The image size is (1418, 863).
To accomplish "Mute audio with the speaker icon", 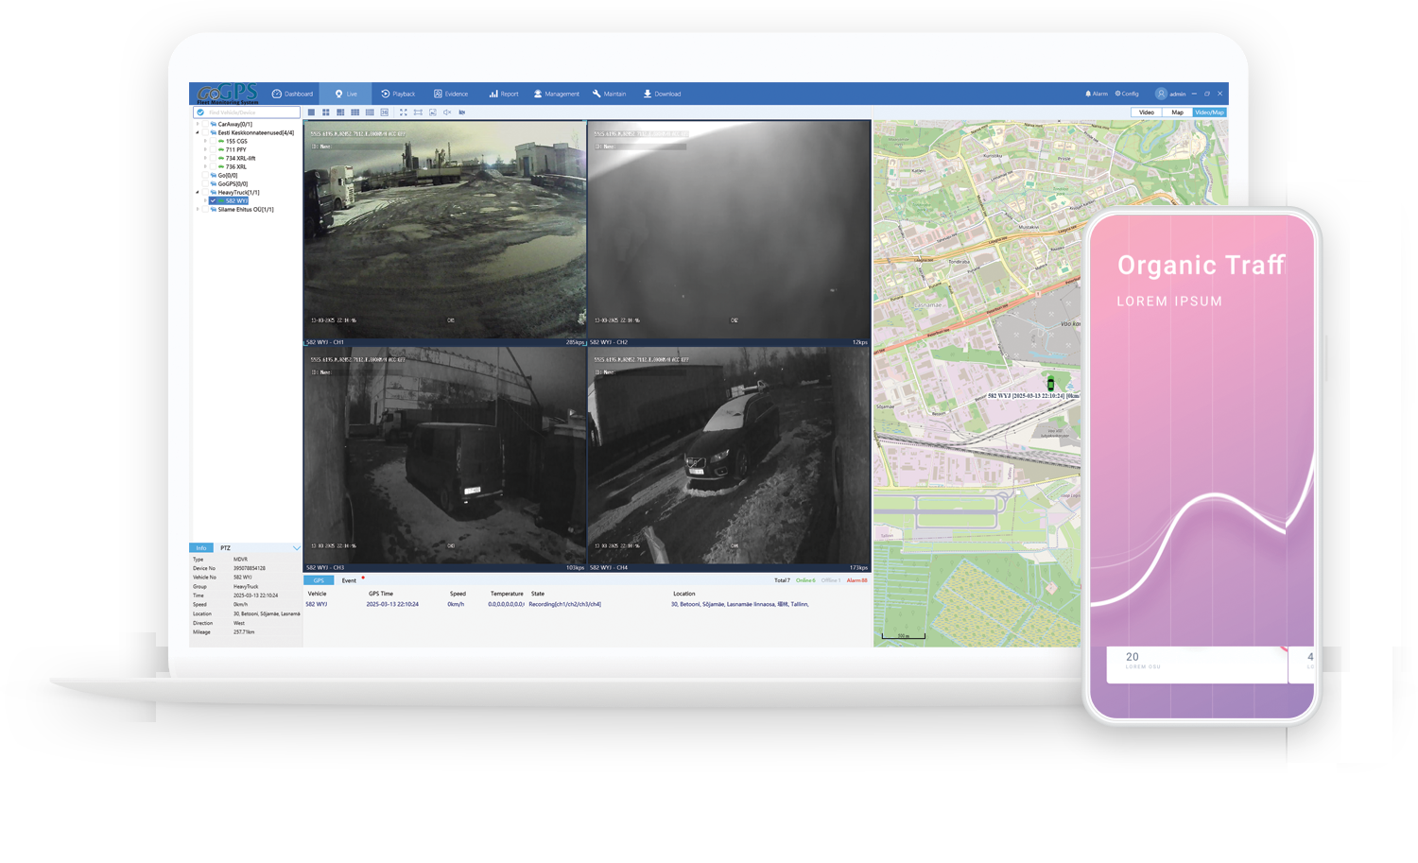I will [447, 112].
